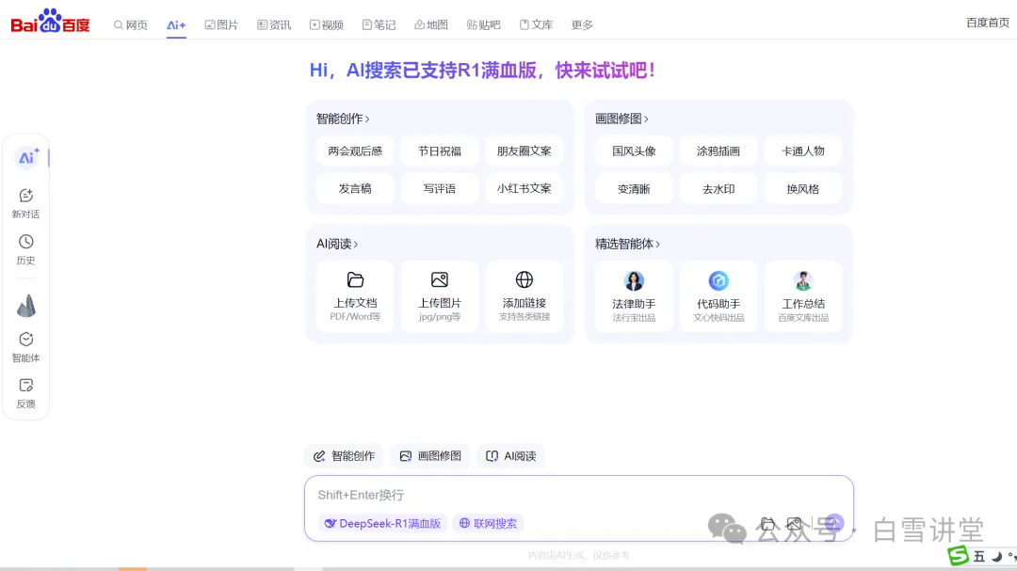The image size is (1017, 571).
Task: Switch to the 笔记 tab
Action: click(379, 24)
